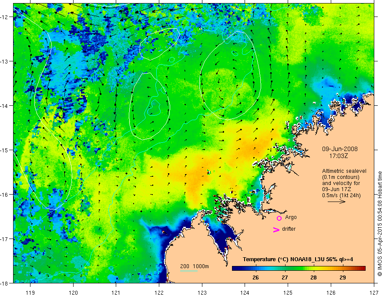The width and height of the screenshot is (383, 296).
Task: Click the temperature color bar
Action: click(299, 269)
